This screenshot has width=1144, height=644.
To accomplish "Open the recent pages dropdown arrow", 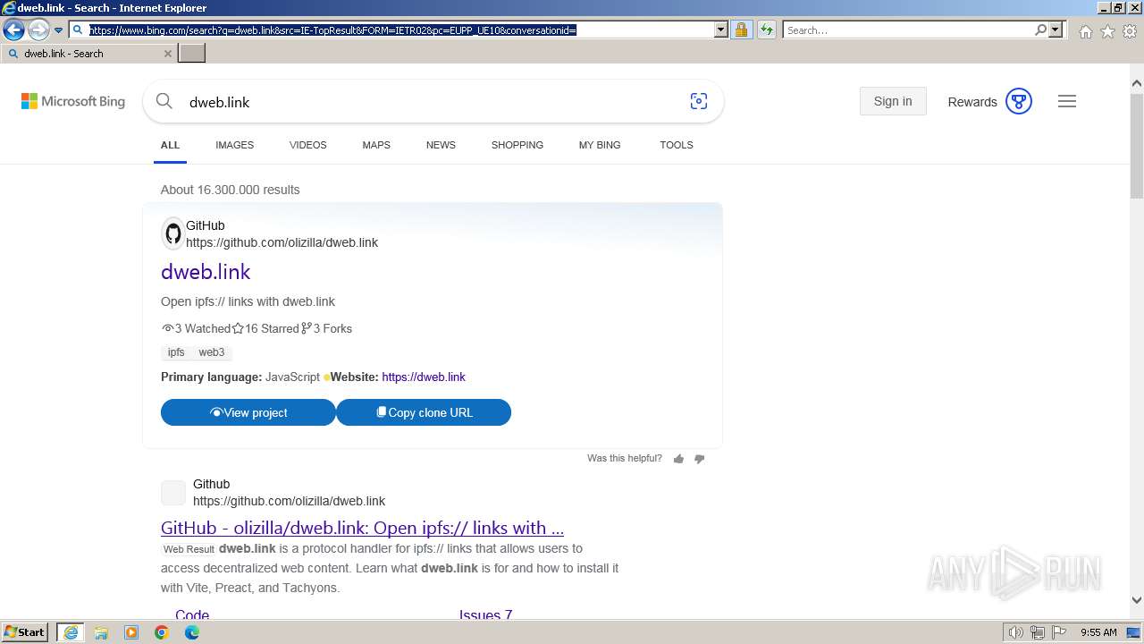I will point(58,30).
